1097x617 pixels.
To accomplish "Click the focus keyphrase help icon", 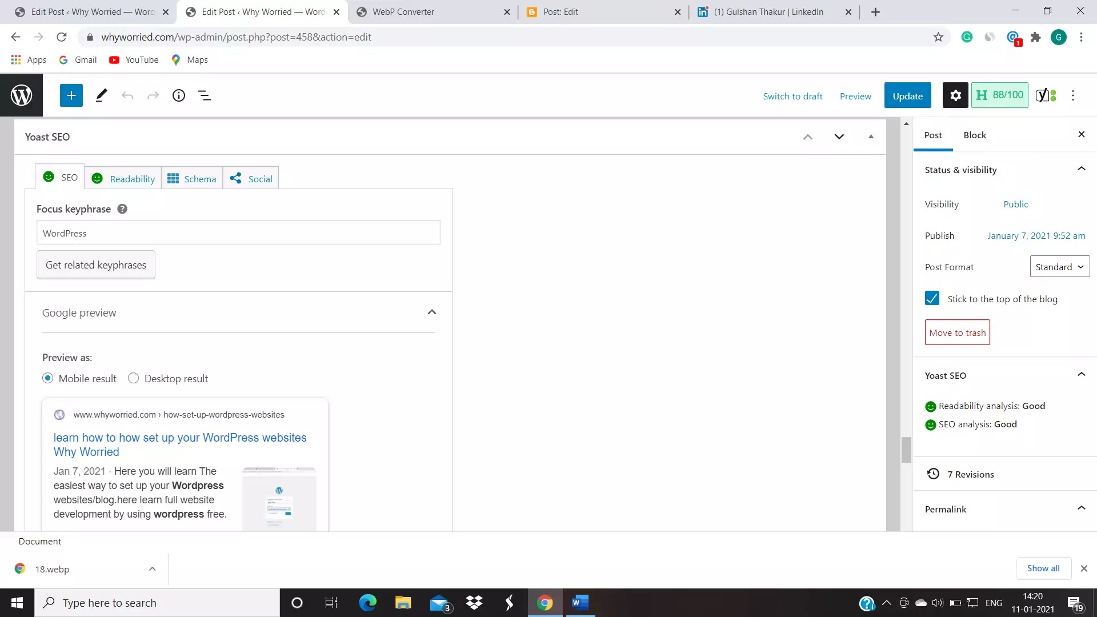I will [x=122, y=209].
